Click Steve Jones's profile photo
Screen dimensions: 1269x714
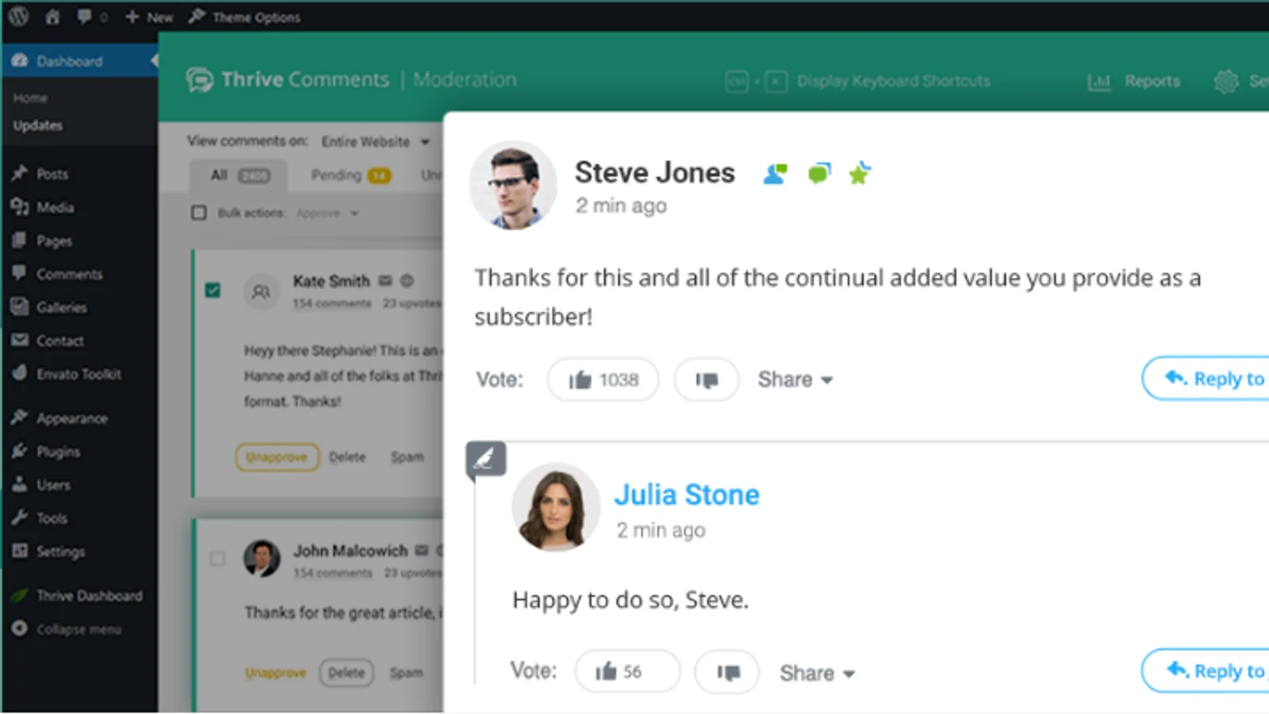[513, 186]
